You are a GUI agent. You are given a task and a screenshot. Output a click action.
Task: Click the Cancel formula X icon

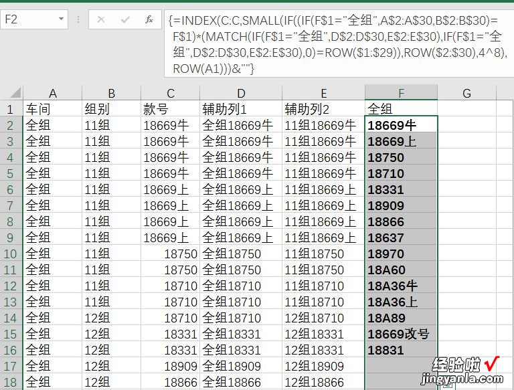click(101, 19)
